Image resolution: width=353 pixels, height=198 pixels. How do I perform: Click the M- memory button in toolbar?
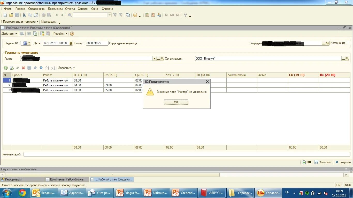(x=178, y=15)
